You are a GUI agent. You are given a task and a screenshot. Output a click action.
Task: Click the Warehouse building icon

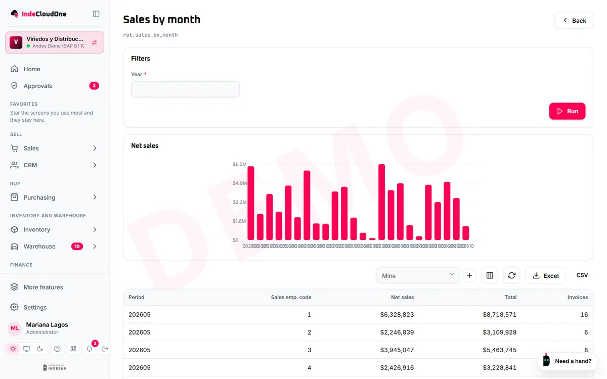14,247
